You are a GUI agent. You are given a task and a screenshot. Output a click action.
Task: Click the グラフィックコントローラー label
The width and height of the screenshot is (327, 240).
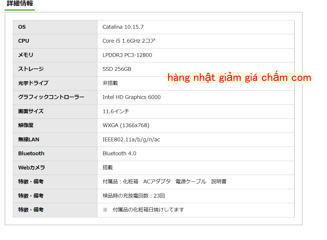pos(51,97)
